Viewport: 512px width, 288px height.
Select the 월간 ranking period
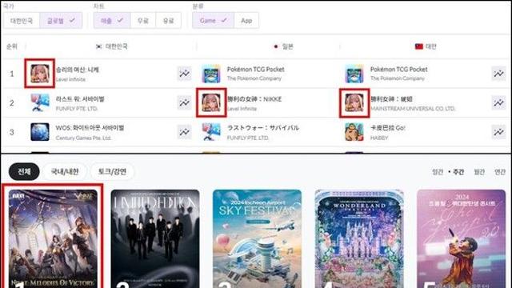479,172
